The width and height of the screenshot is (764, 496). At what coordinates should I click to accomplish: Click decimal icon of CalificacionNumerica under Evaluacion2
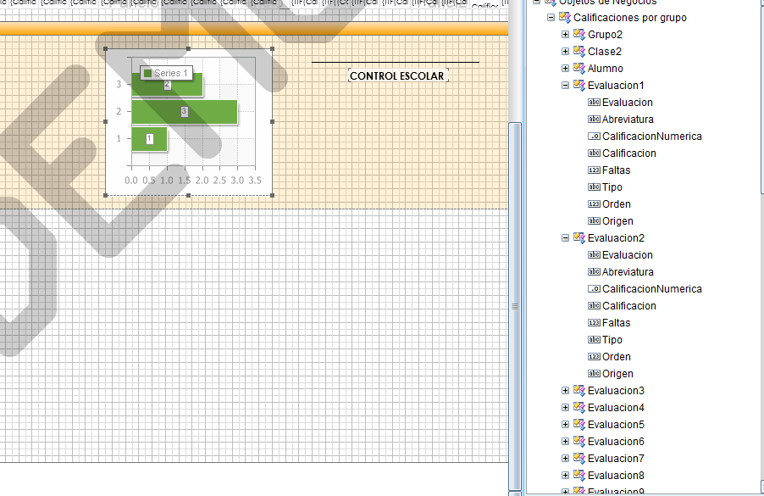coord(594,289)
